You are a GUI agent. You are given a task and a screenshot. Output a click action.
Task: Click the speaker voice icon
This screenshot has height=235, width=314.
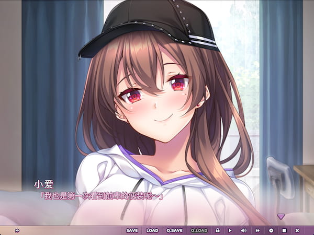click(243, 230)
